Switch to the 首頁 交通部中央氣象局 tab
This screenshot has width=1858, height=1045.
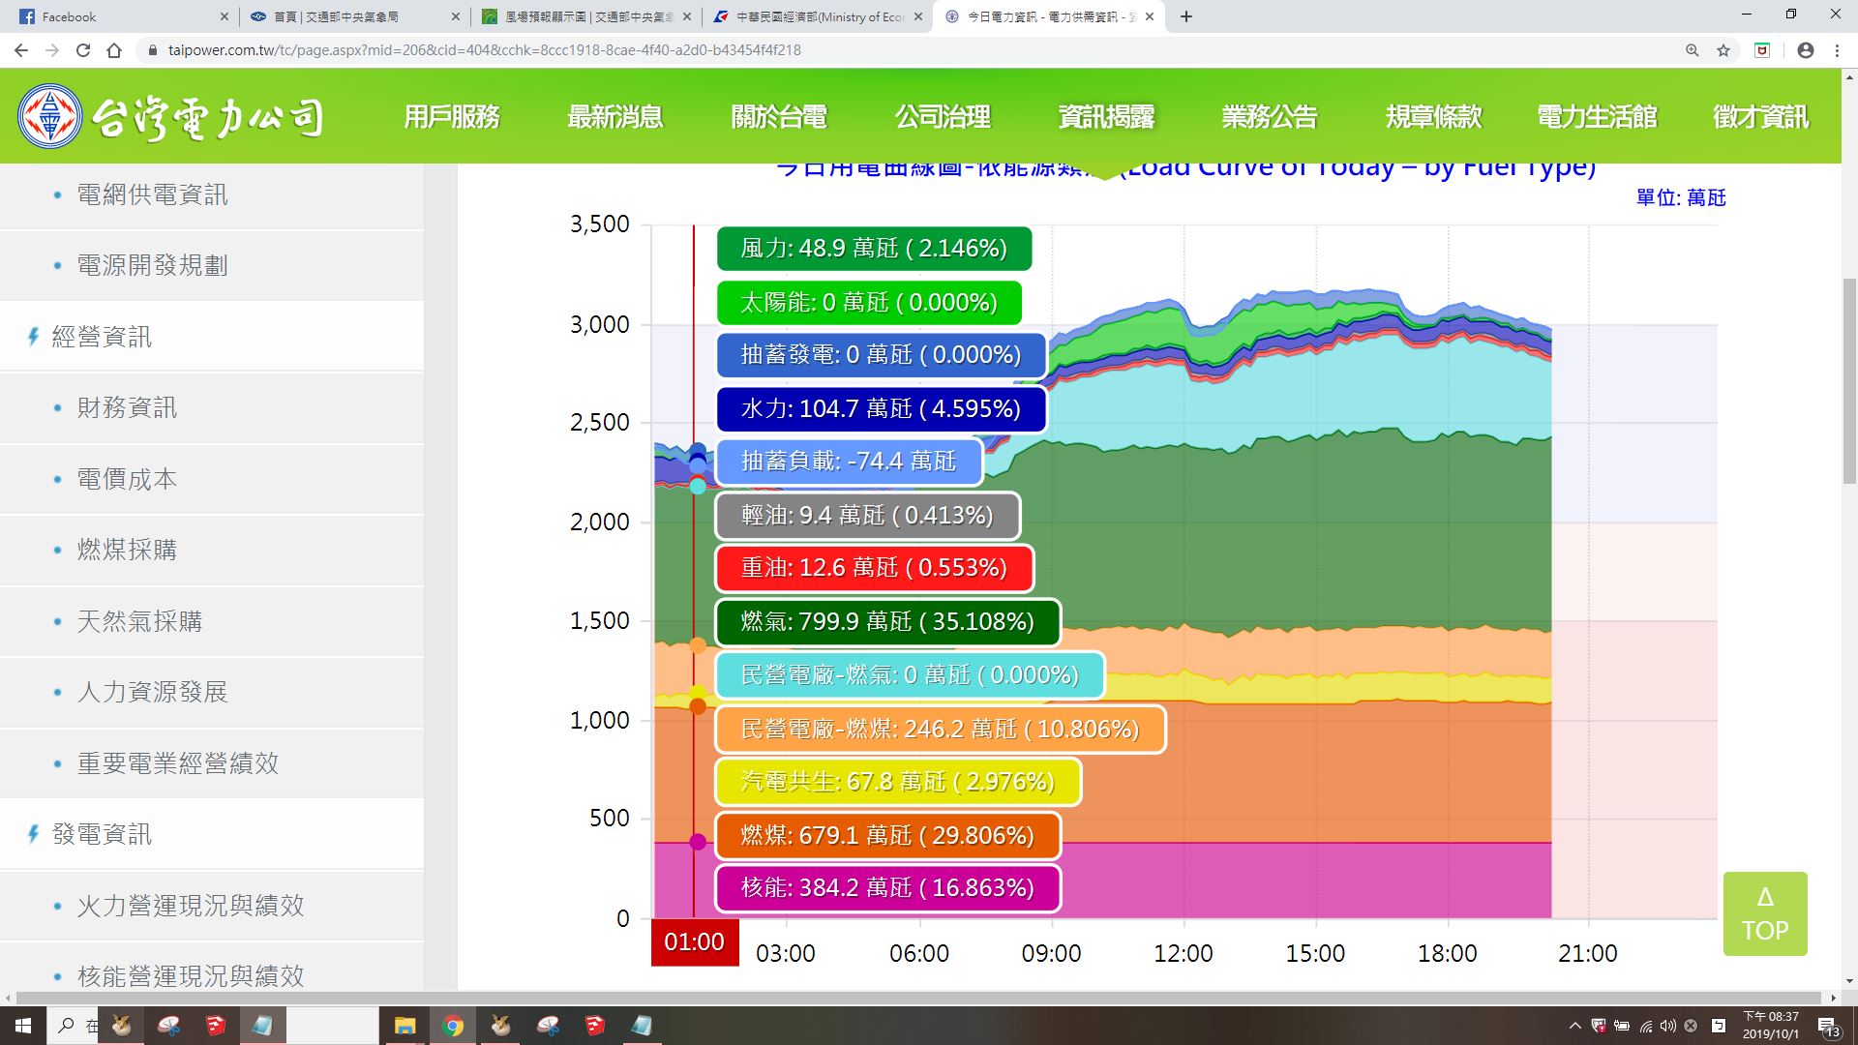point(353,16)
